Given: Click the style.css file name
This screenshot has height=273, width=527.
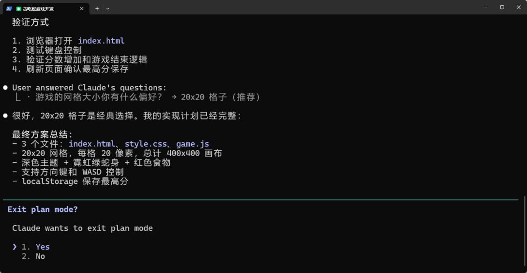Looking at the screenshot, I should pyautogui.click(x=145, y=144).
